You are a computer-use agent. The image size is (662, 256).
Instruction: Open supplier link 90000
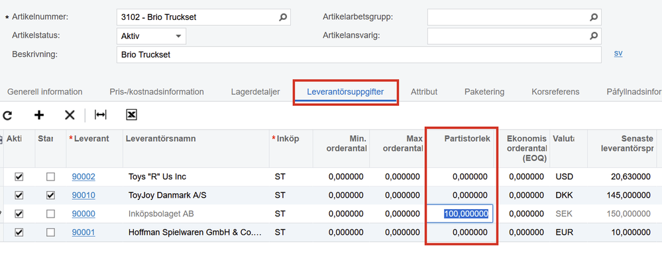83,214
